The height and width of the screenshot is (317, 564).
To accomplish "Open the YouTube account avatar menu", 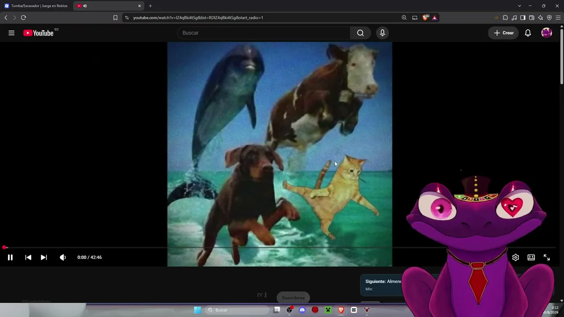I will coord(547,33).
